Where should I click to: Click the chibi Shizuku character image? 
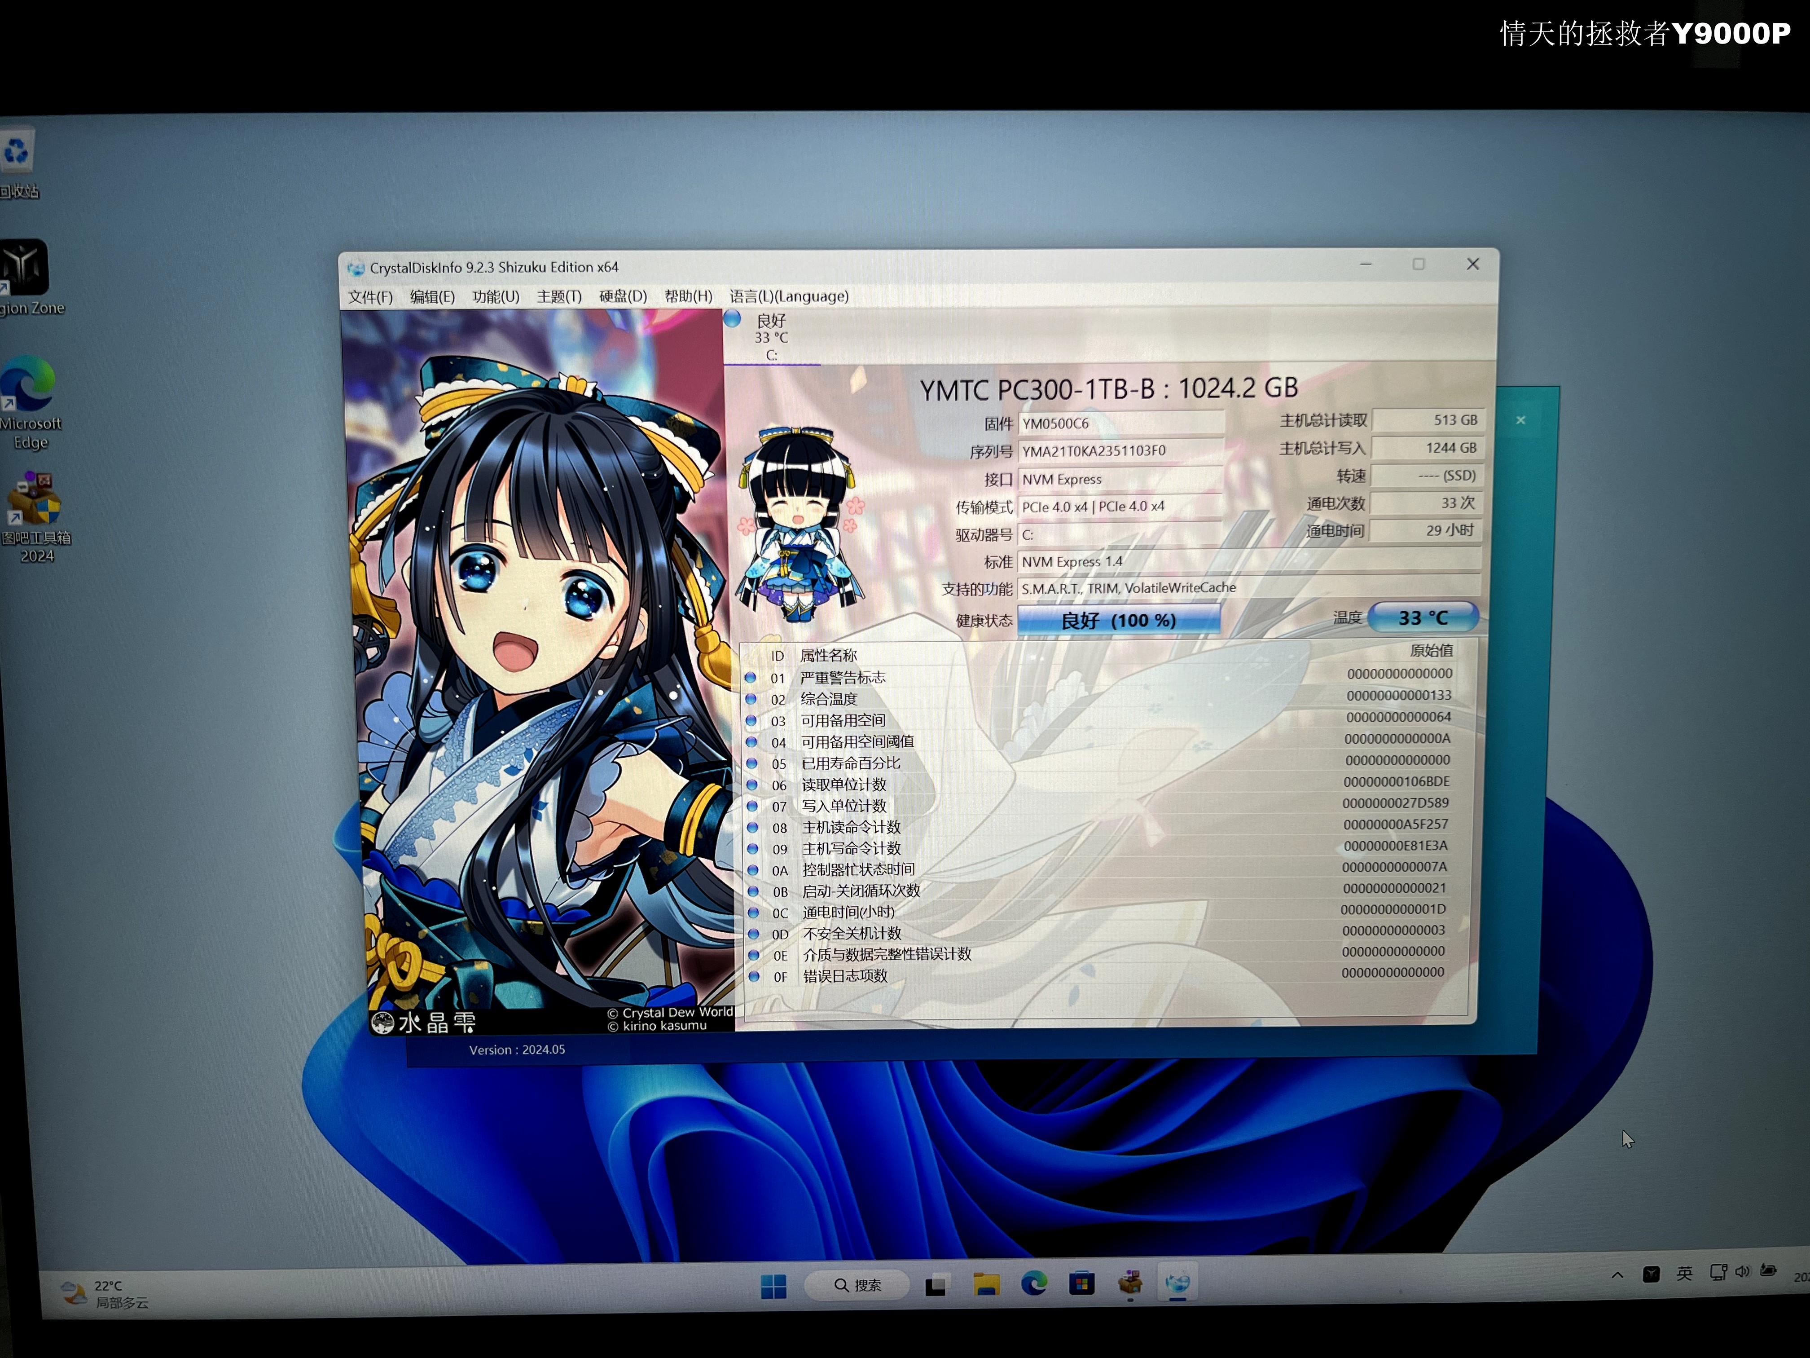800,524
